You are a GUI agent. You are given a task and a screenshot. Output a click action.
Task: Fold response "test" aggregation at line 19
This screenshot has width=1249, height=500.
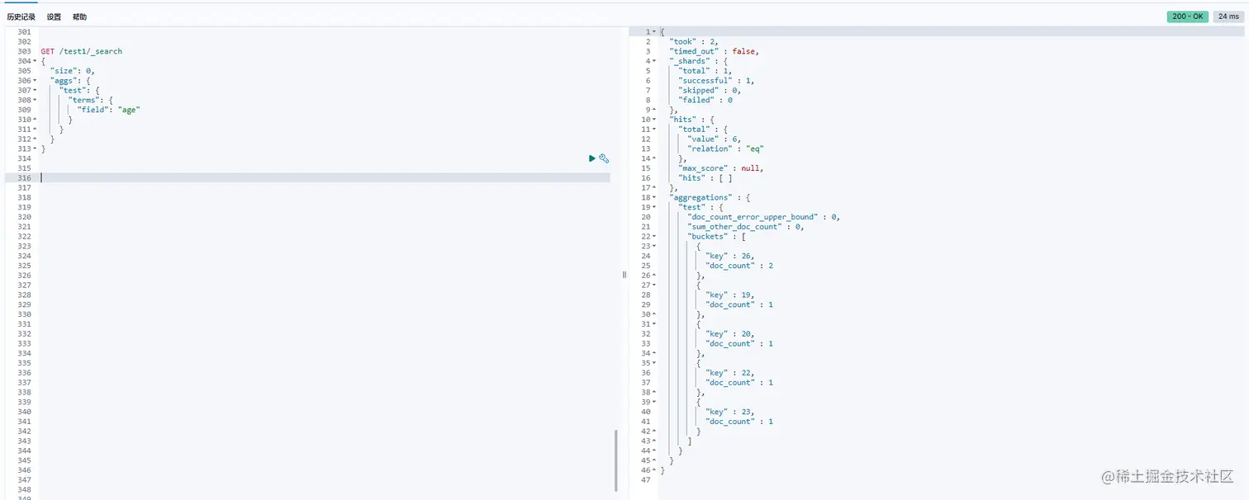[654, 207]
